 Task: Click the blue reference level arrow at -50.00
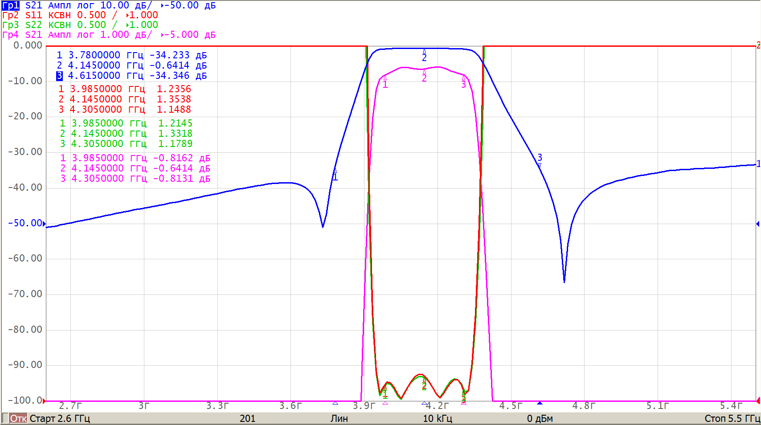[44, 223]
